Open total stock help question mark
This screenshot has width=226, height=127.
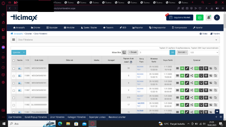[131, 62]
